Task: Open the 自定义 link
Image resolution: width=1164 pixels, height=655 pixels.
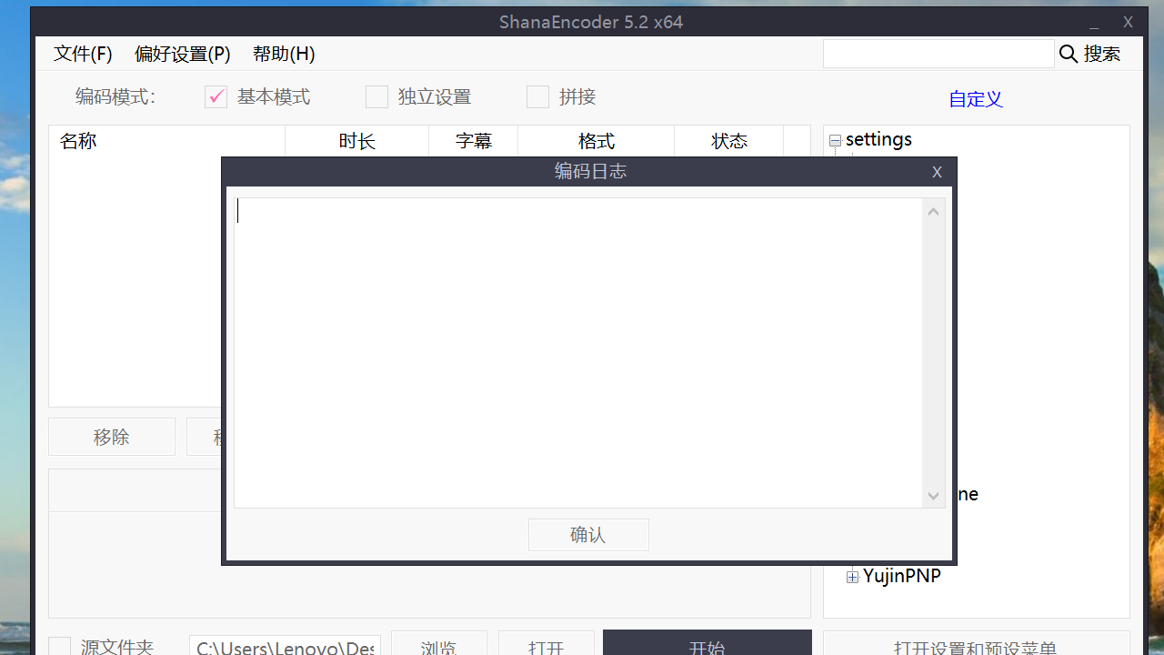Action: click(975, 99)
